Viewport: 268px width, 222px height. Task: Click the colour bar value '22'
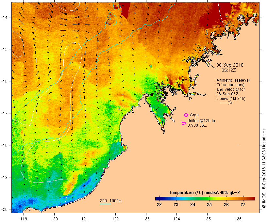(159, 204)
